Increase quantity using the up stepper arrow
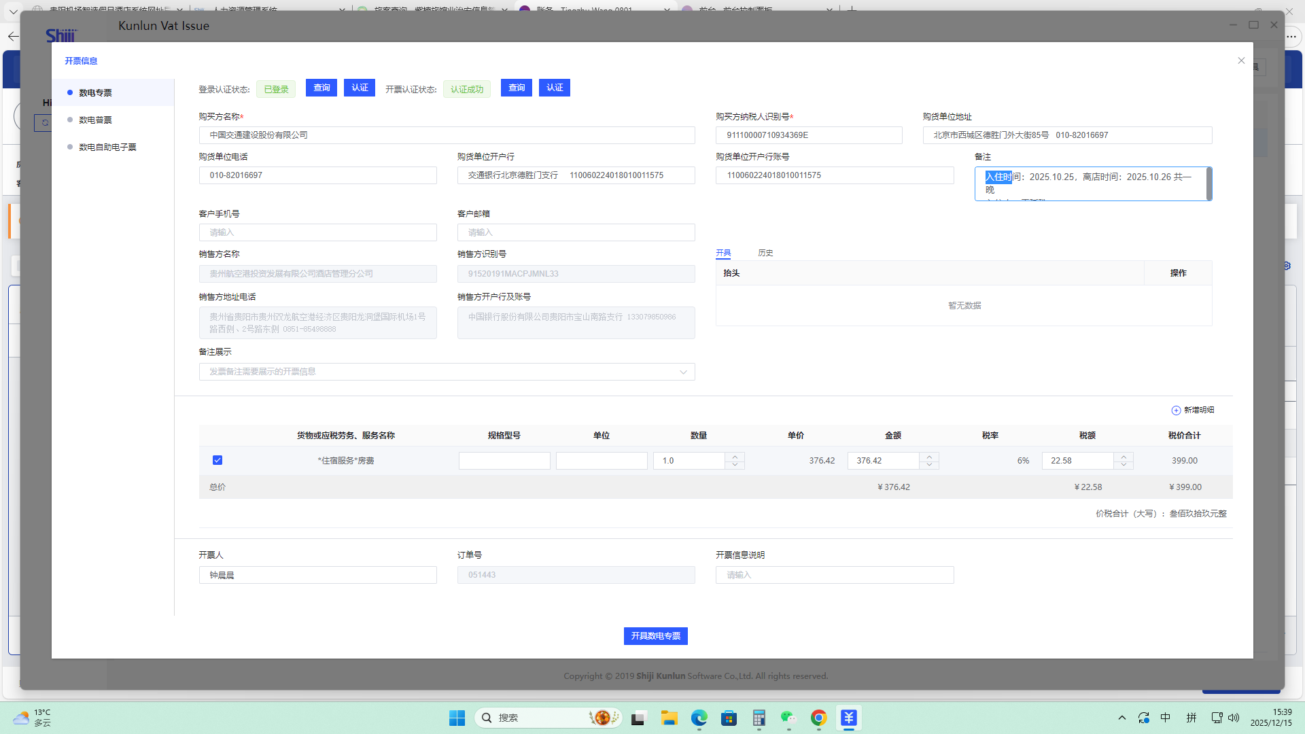The image size is (1305, 734). (x=735, y=456)
